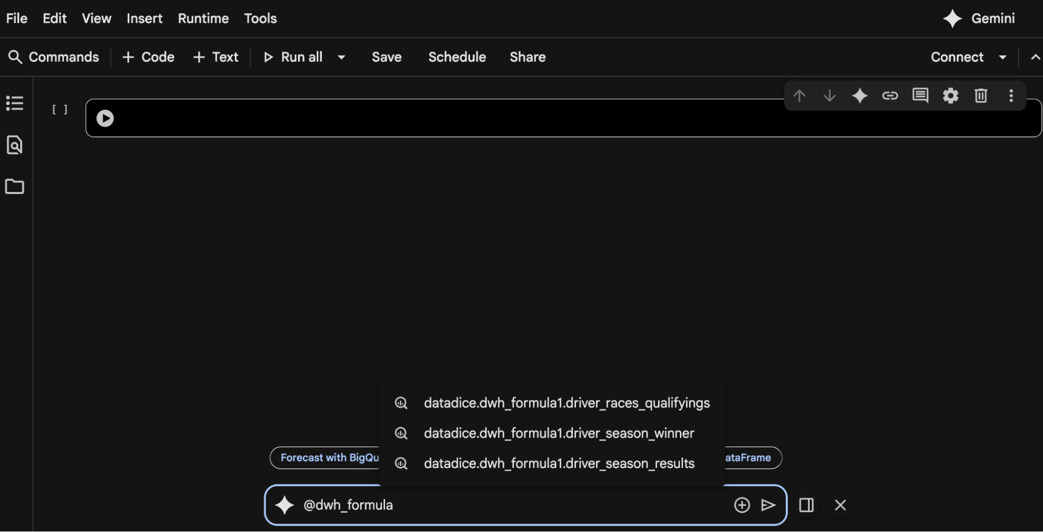Open the Run all dropdown arrow
The height and width of the screenshot is (532, 1043).
pyautogui.click(x=341, y=57)
